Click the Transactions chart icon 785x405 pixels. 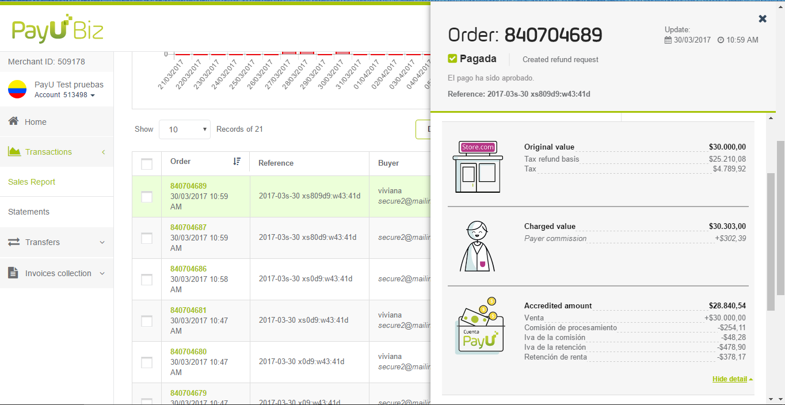point(14,151)
